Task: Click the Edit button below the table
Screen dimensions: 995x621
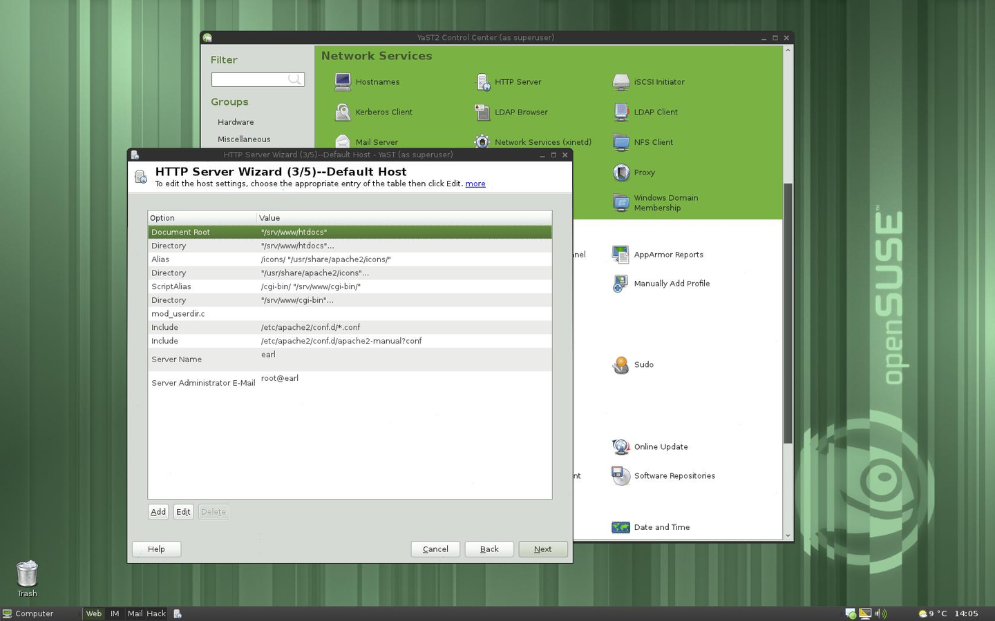Action: 183,512
